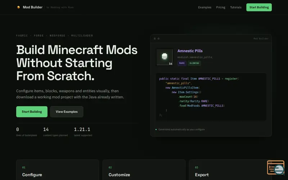Click the 'FABRIC · FORGE · NEOFORGE · MULTILOADER' tagline

click(55, 36)
